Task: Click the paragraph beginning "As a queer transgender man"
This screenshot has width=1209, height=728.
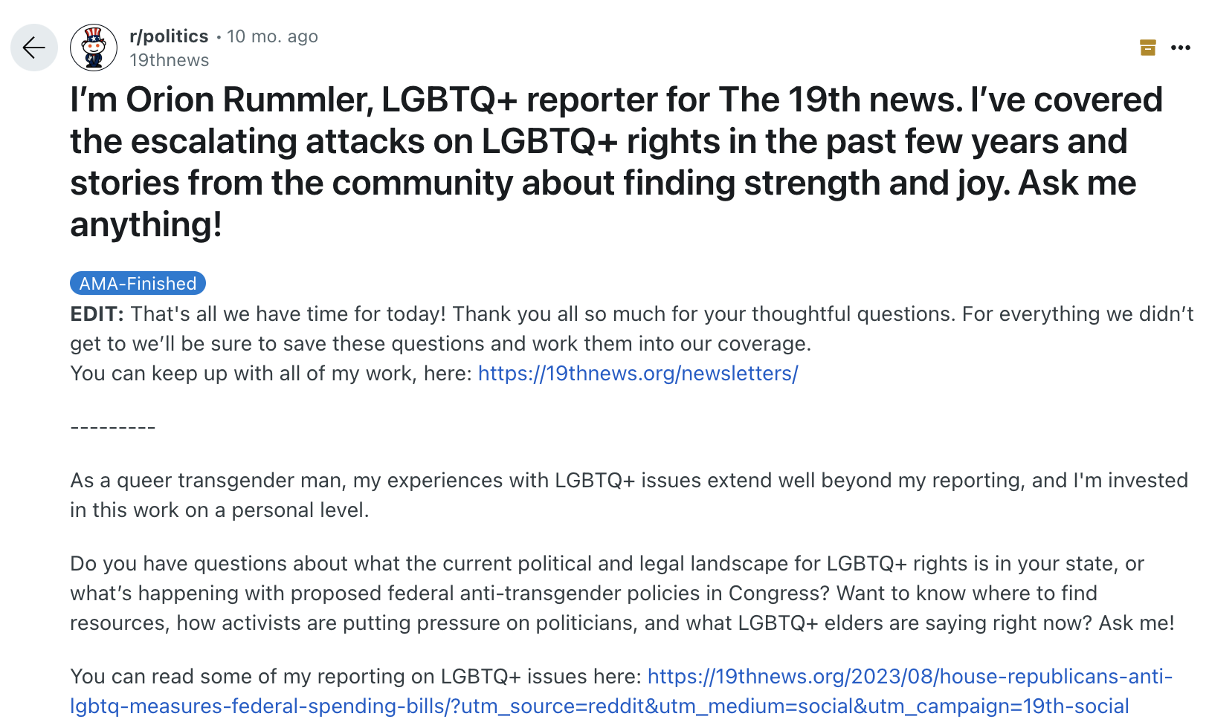Action: tap(628, 481)
